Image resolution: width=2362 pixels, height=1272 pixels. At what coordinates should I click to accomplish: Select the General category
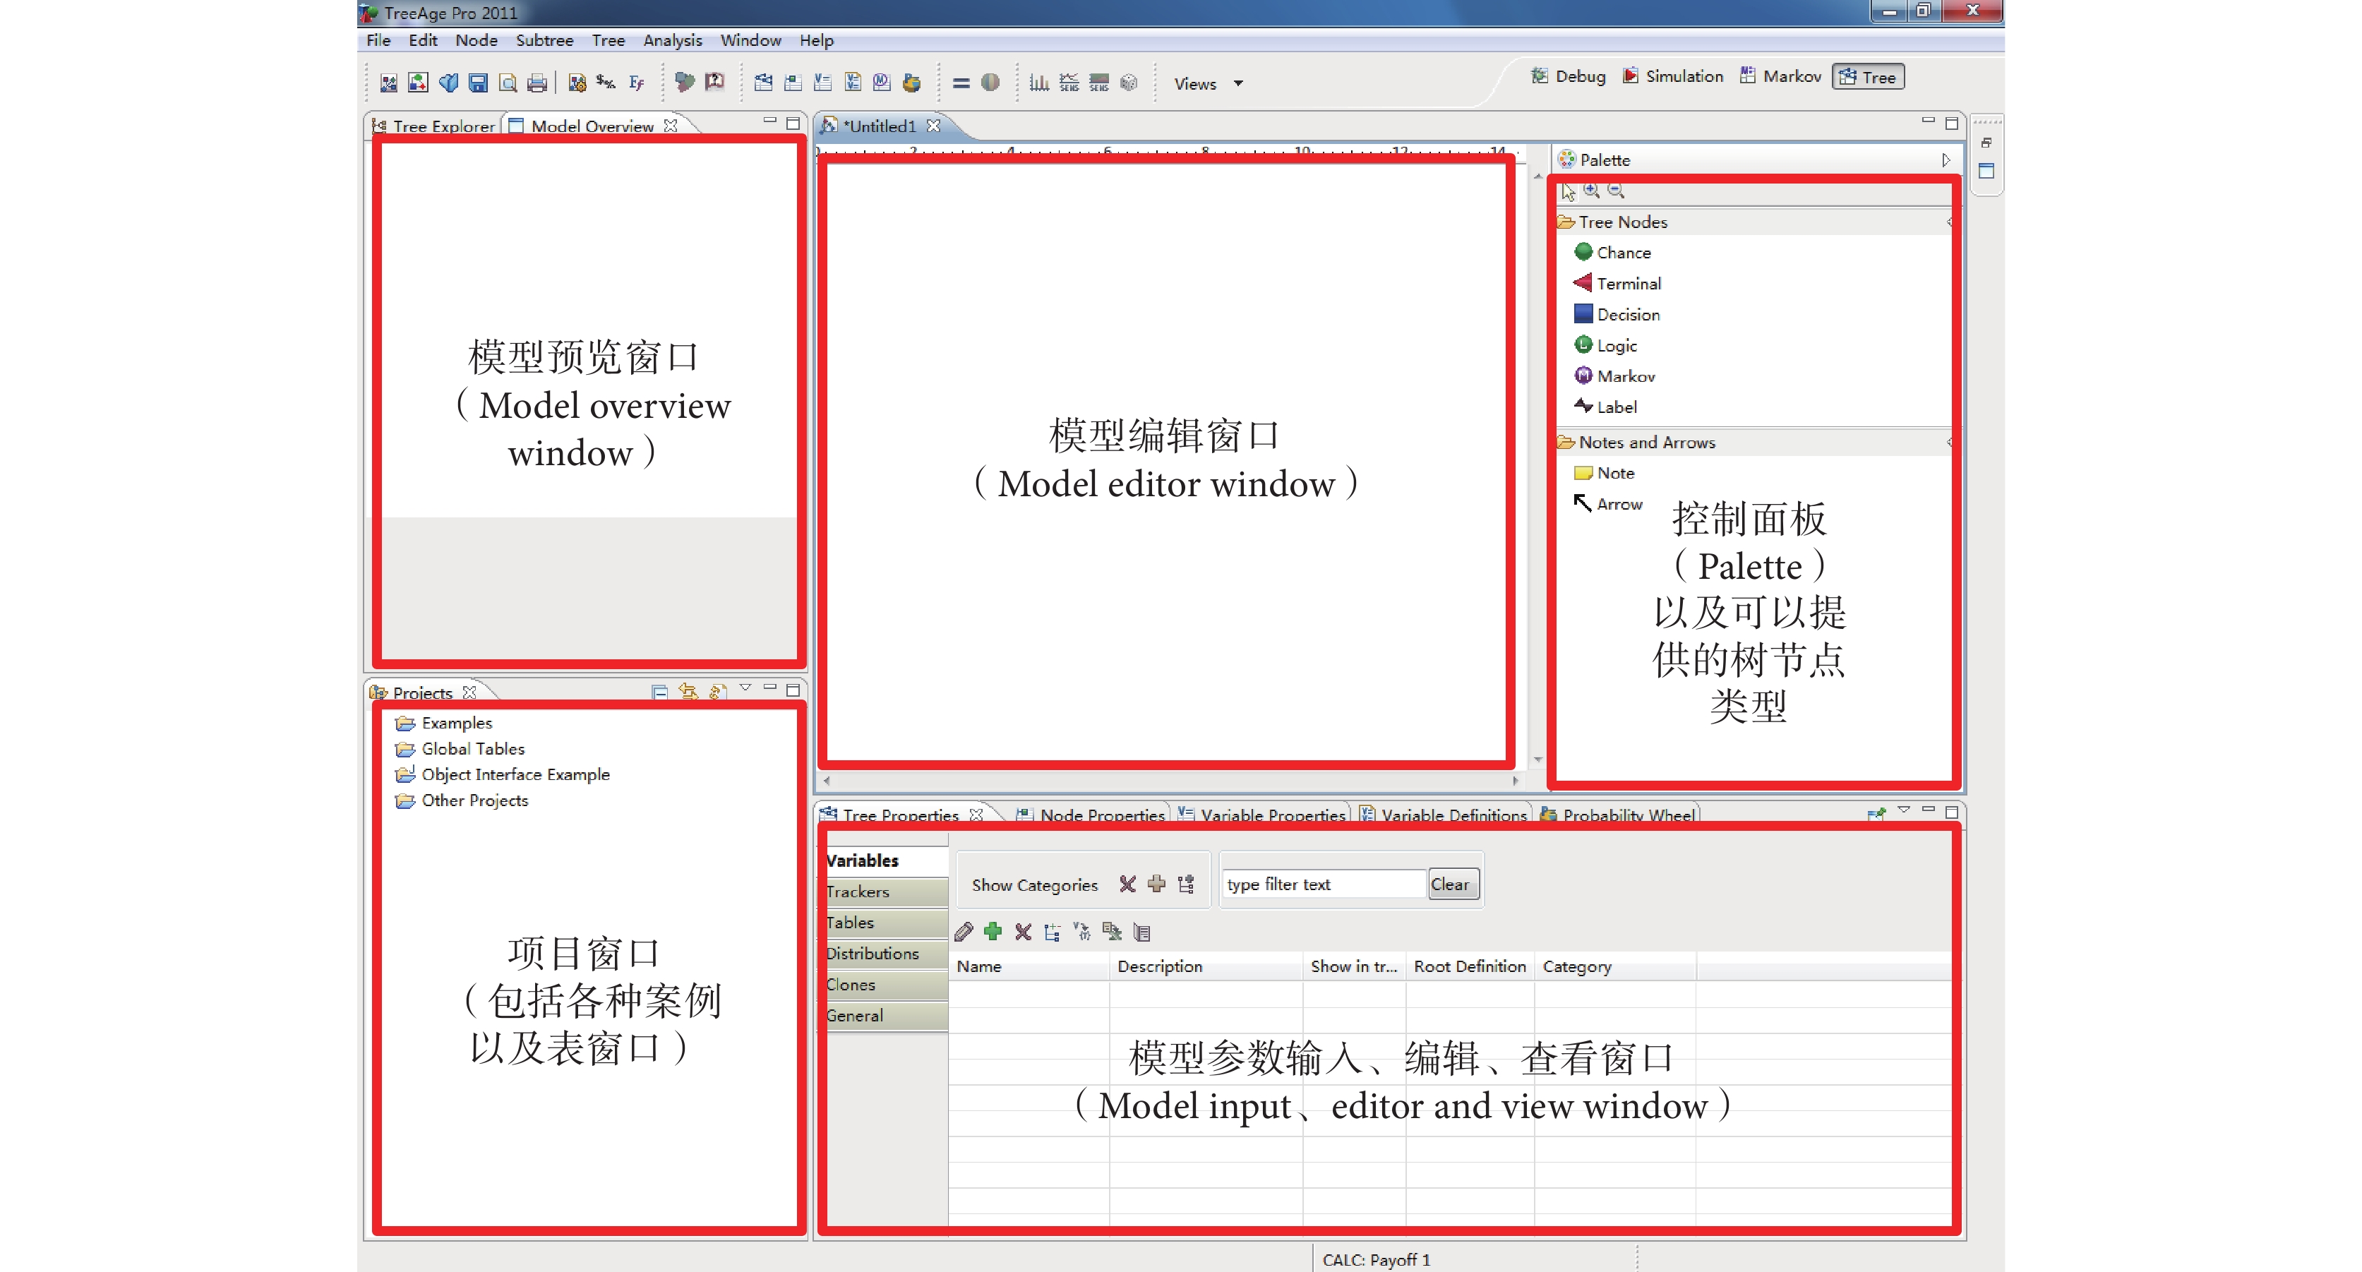886,1016
